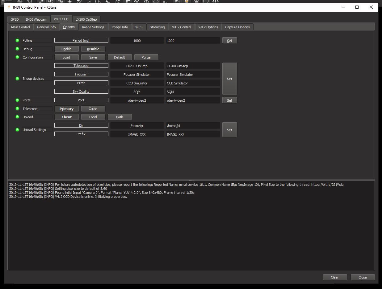Click the Upload status LED indicator
The image size is (382, 289).
17,117
